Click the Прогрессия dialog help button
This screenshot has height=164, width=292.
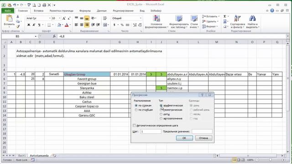click(x=202, y=95)
